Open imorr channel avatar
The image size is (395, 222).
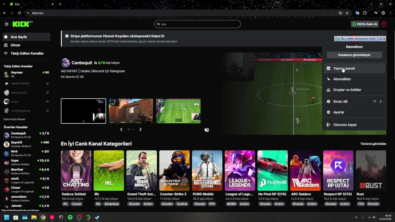coord(6,102)
